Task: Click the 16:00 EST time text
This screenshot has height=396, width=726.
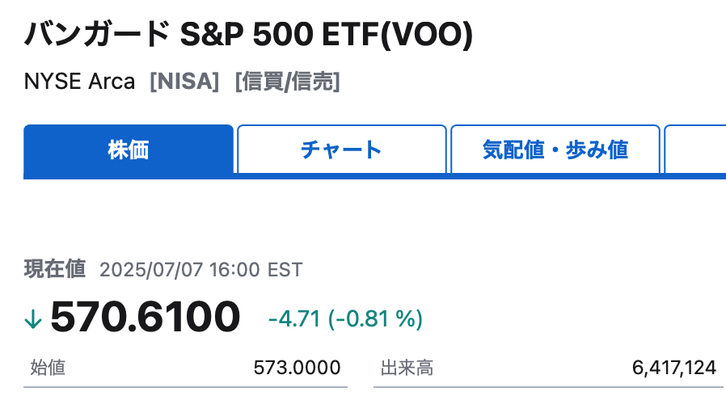Action: tap(255, 270)
